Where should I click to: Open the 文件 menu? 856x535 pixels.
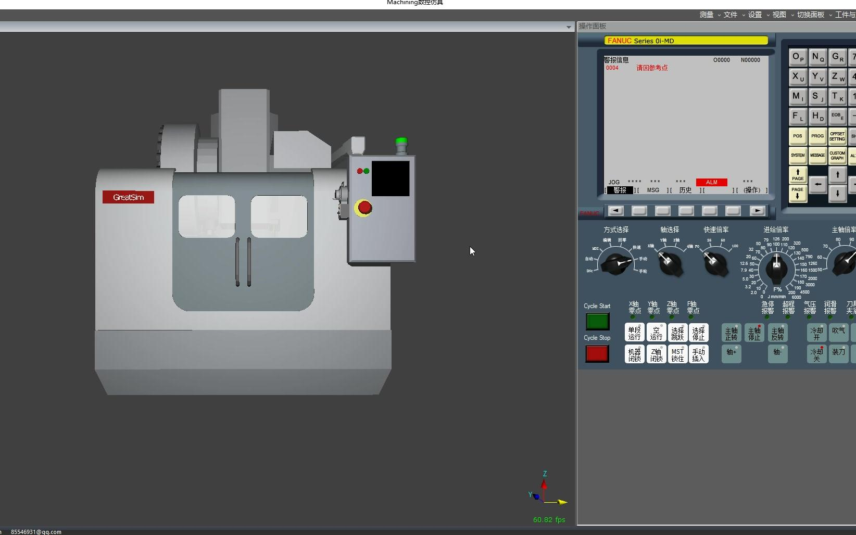click(731, 15)
